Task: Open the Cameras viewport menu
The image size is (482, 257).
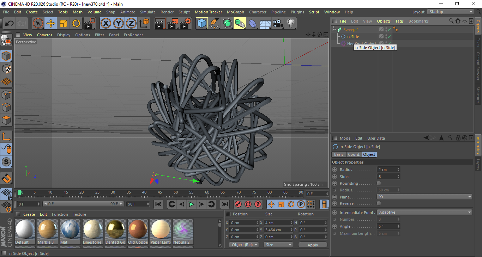Action: click(44, 35)
